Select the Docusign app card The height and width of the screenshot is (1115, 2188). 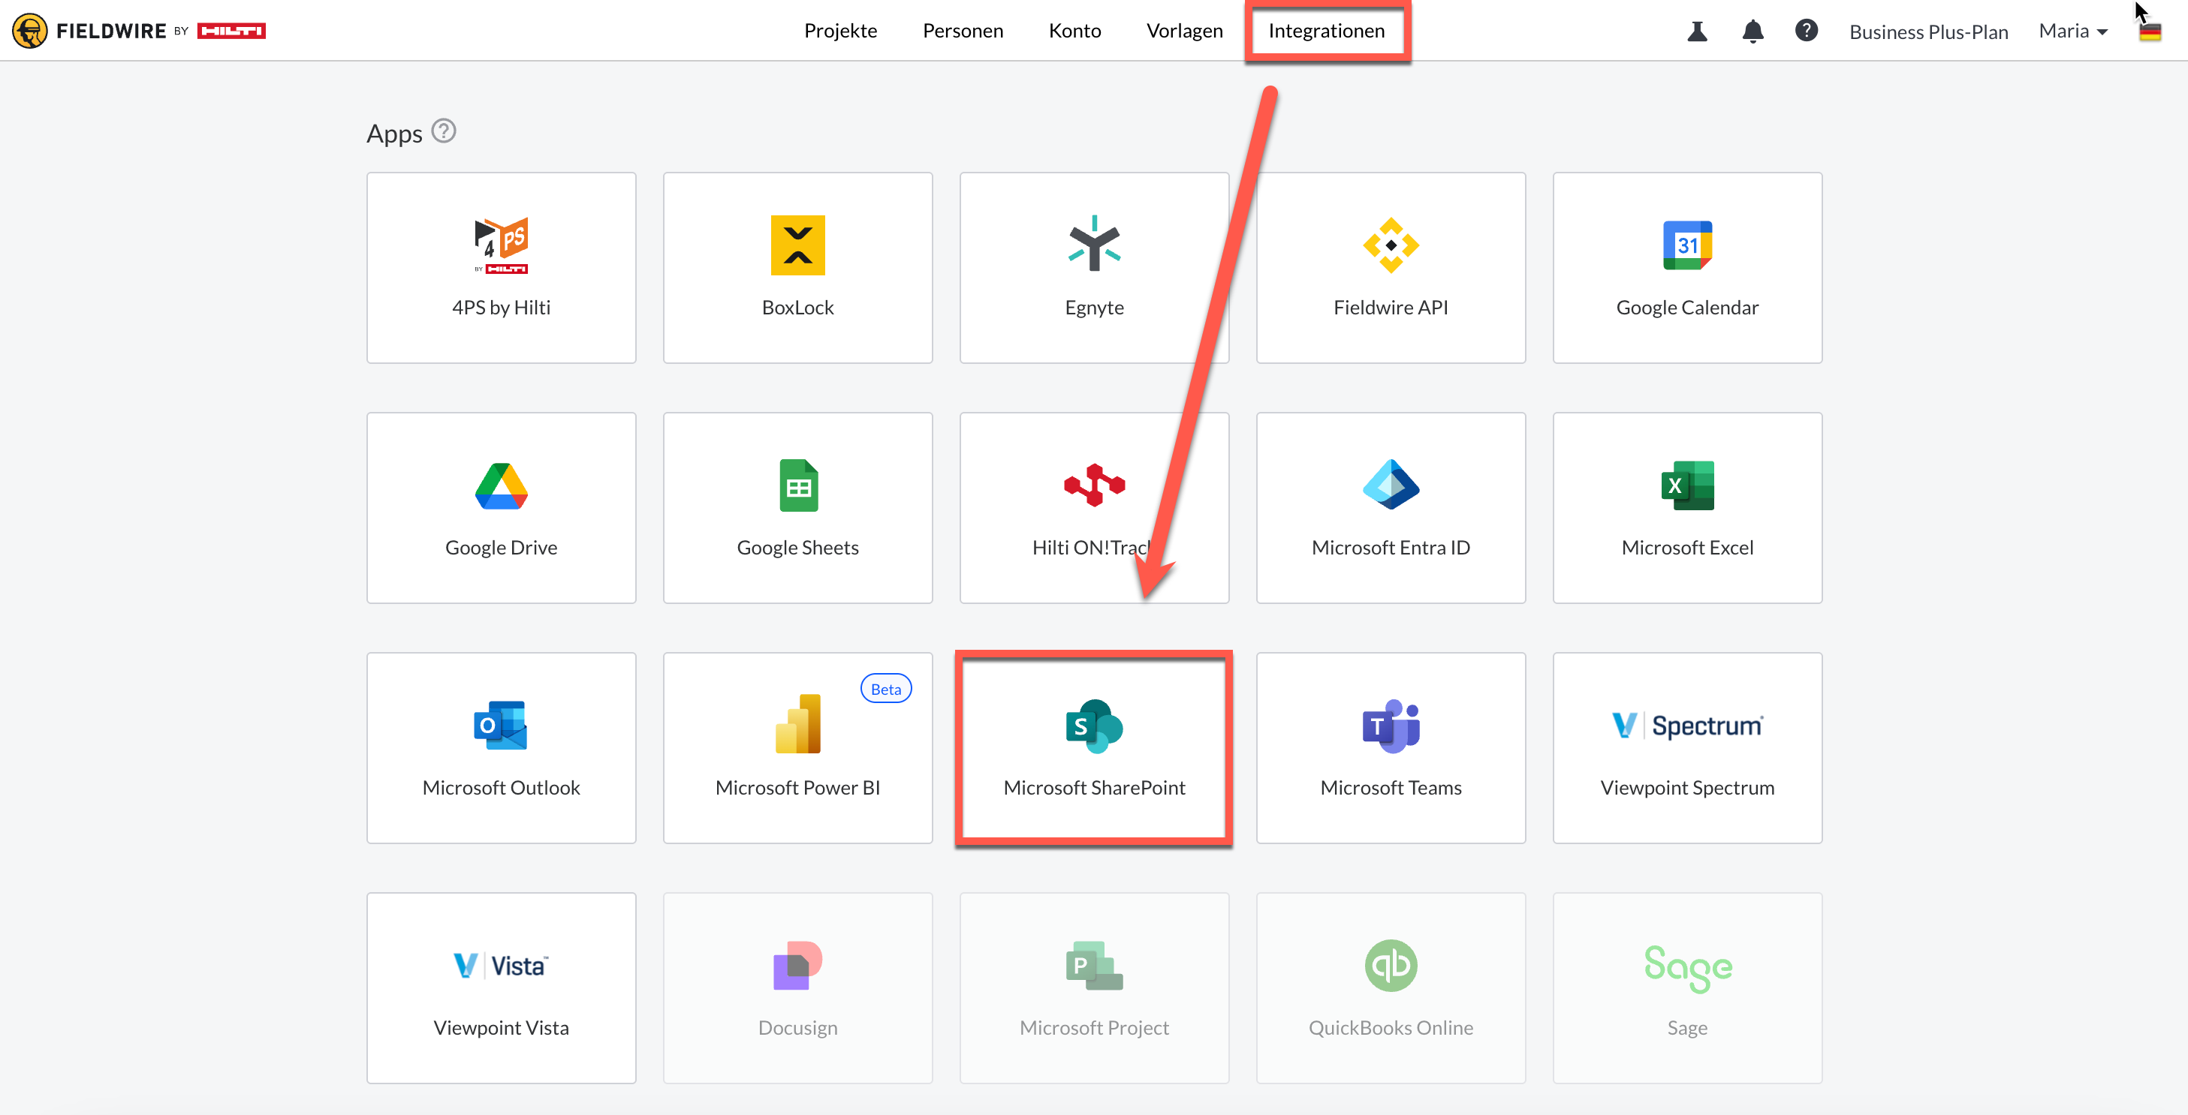(797, 988)
